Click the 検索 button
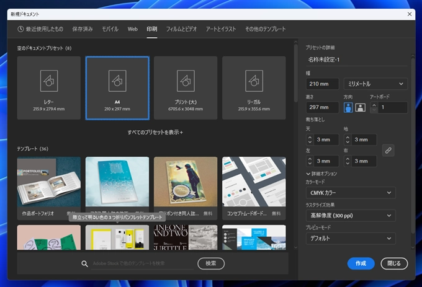422x287 pixels. [x=211, y=263]
